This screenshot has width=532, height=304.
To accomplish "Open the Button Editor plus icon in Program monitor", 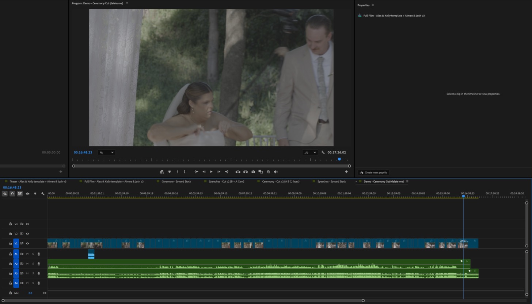I will pos(346,172).
